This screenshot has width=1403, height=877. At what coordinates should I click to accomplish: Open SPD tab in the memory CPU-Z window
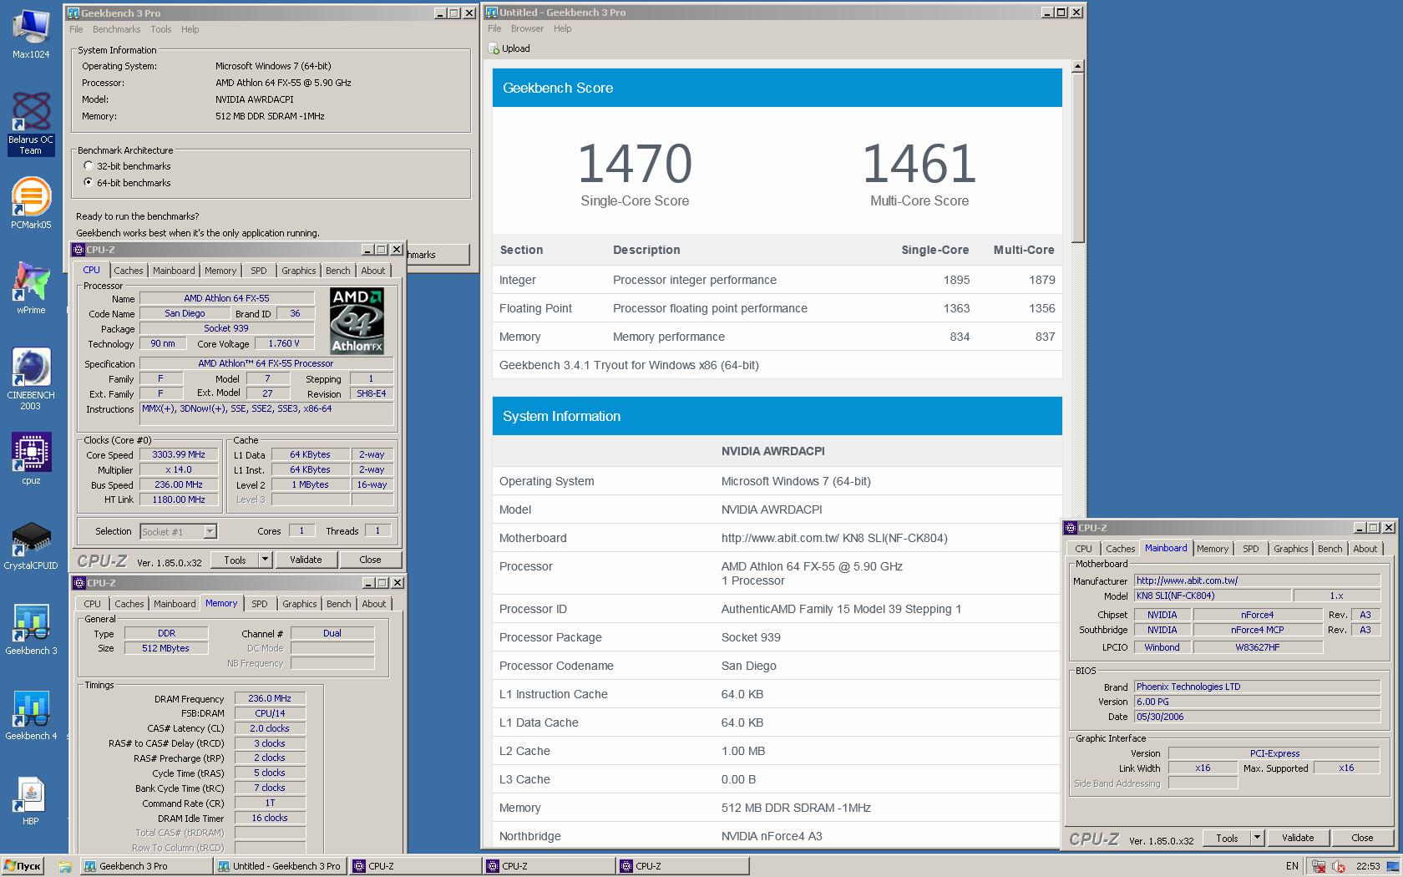[x=260, y=604]
